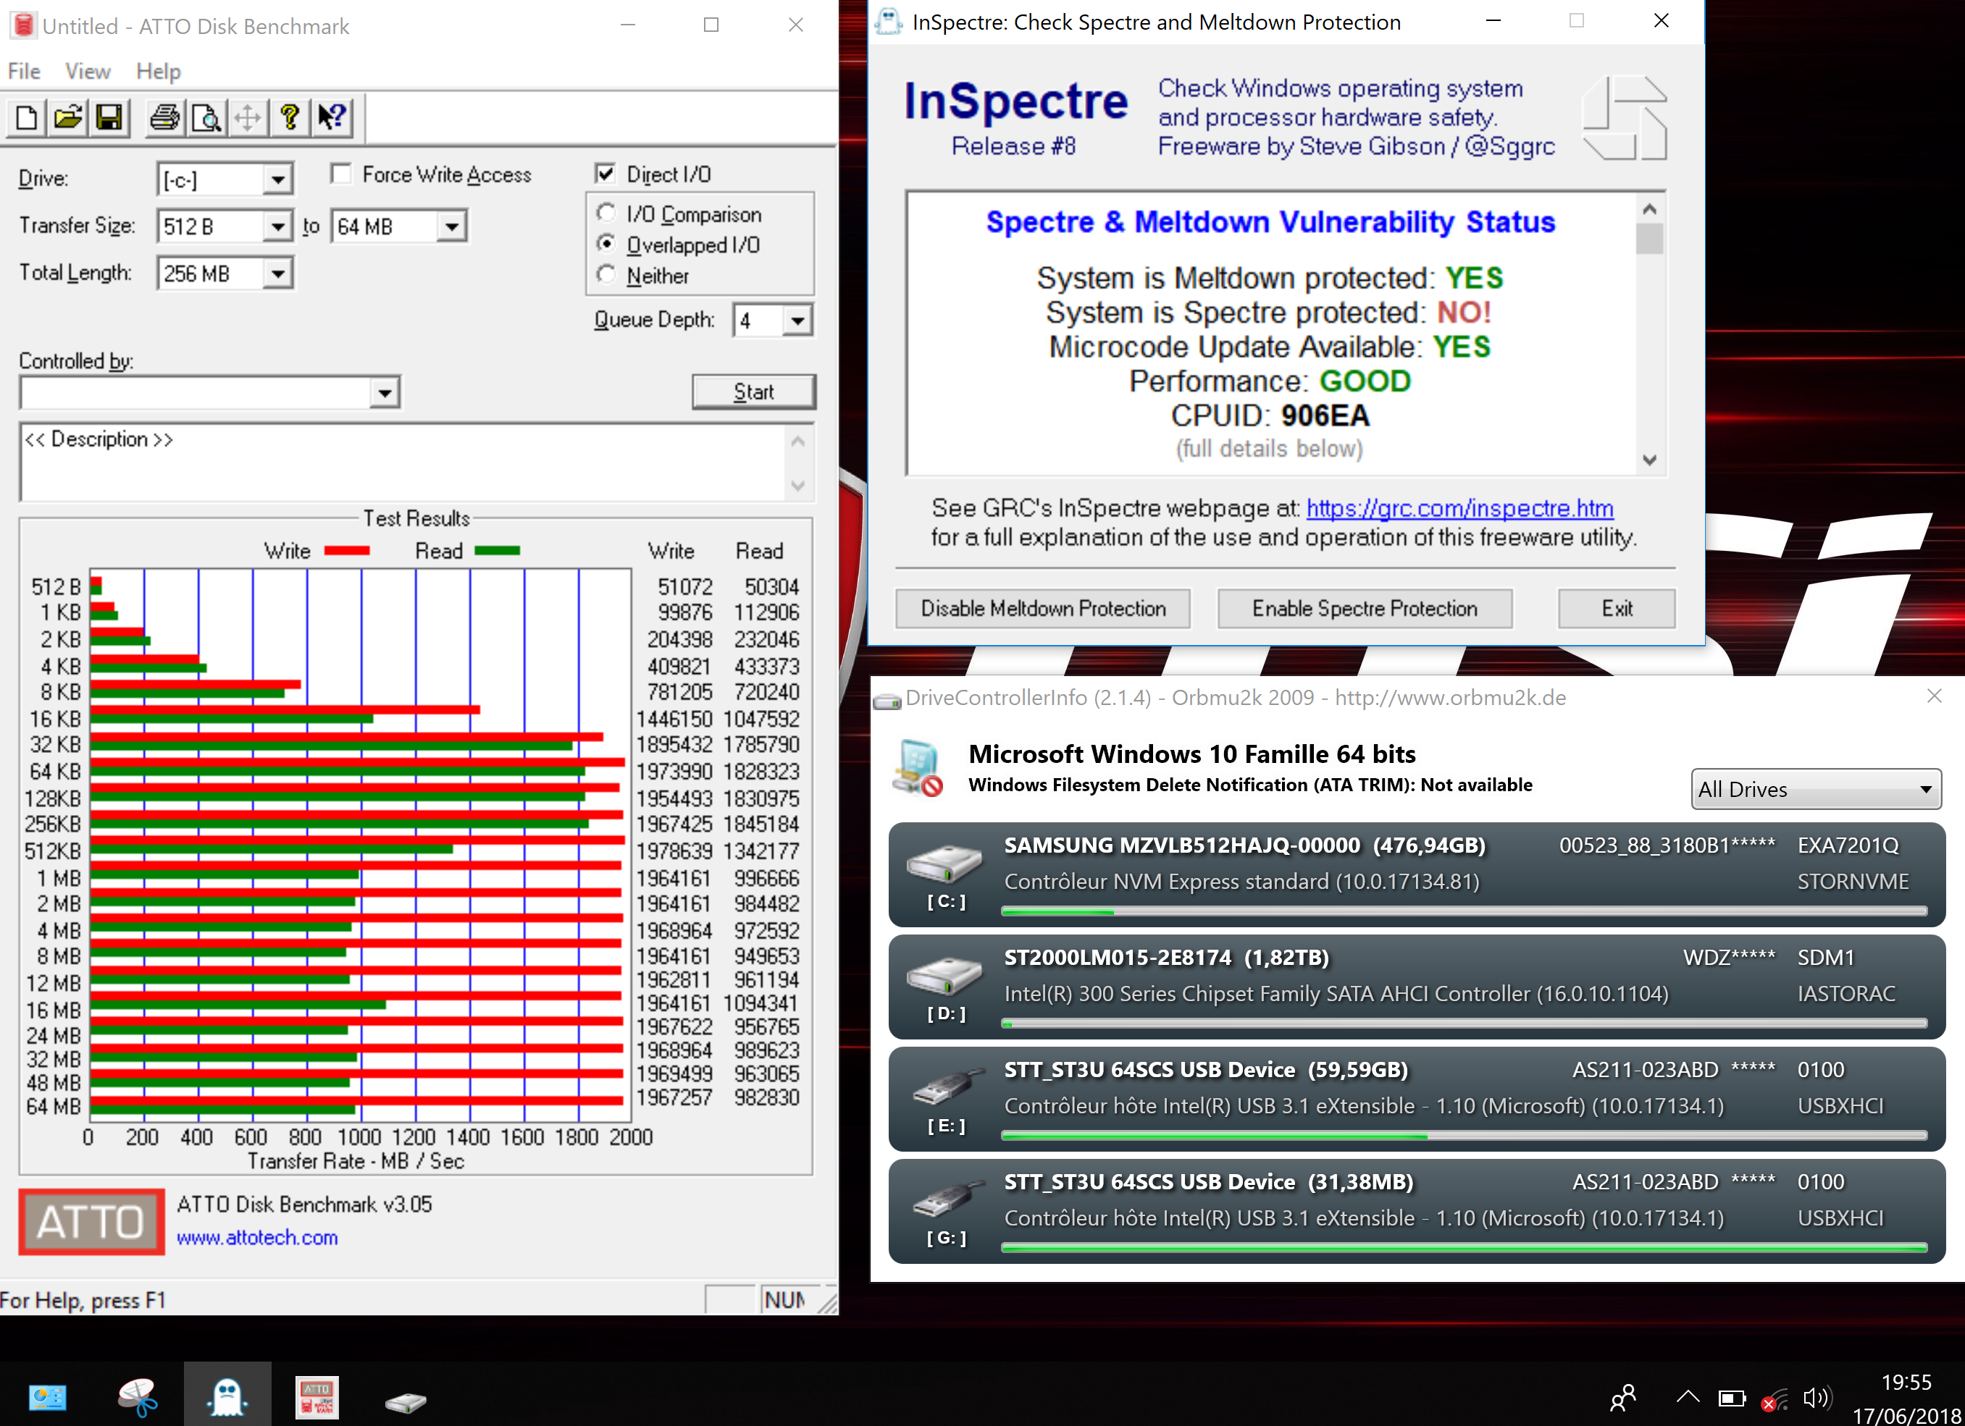Open InSpectre ghost icon in taskbar
1965x1426 pixels.
(x=227, y=1396)
